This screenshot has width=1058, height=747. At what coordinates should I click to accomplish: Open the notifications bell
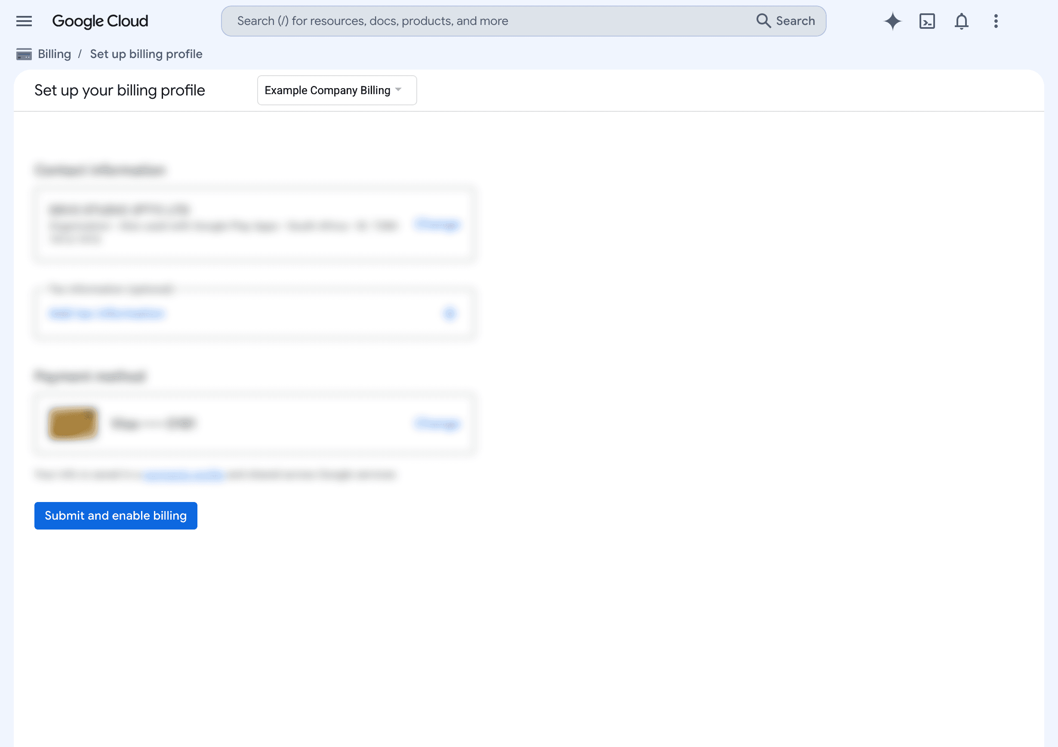(961, 21)
